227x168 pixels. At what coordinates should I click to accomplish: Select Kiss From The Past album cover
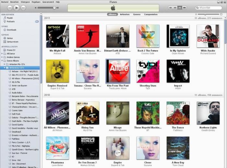pyautogui.click(x=118, y=71)
